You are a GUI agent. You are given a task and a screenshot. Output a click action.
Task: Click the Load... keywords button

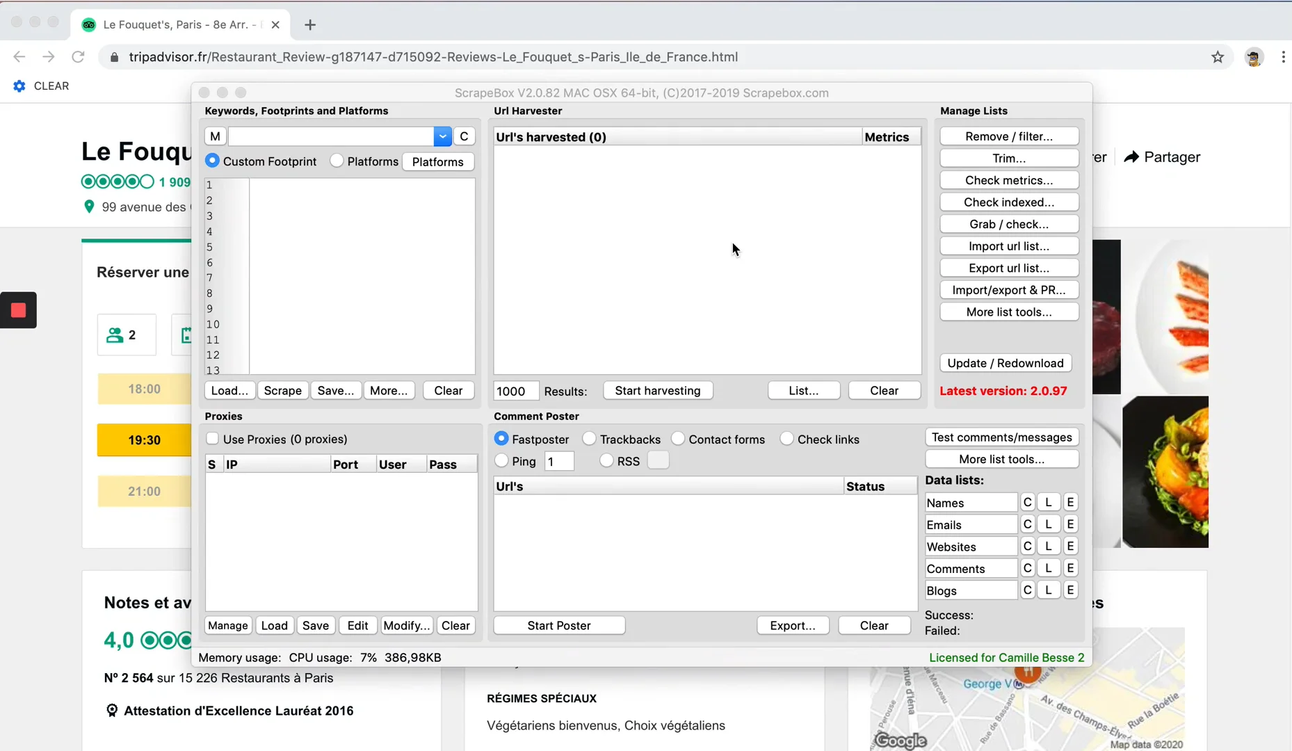pyautogui.click(x=229, y=390)
